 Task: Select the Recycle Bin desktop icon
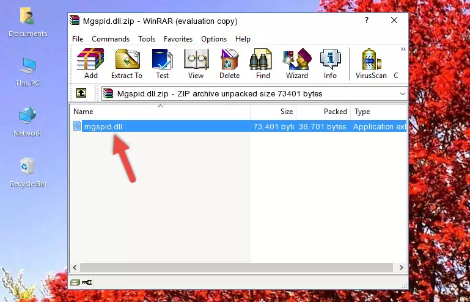[28, 173]
